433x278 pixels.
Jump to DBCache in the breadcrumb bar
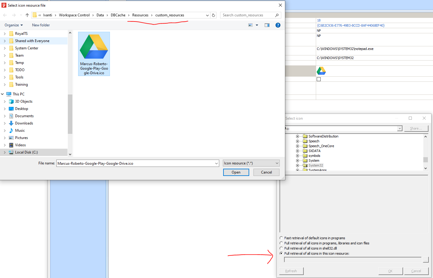point(118,15)
